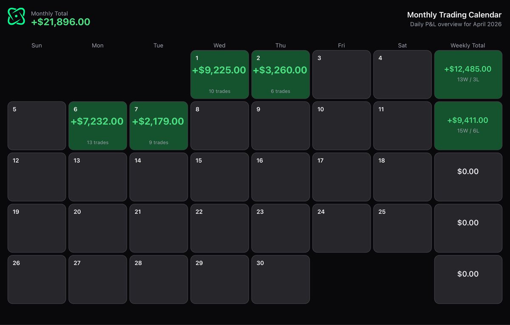Select the empty day cell for April 27
Viewport: 510px width, 325px height.
98,280
